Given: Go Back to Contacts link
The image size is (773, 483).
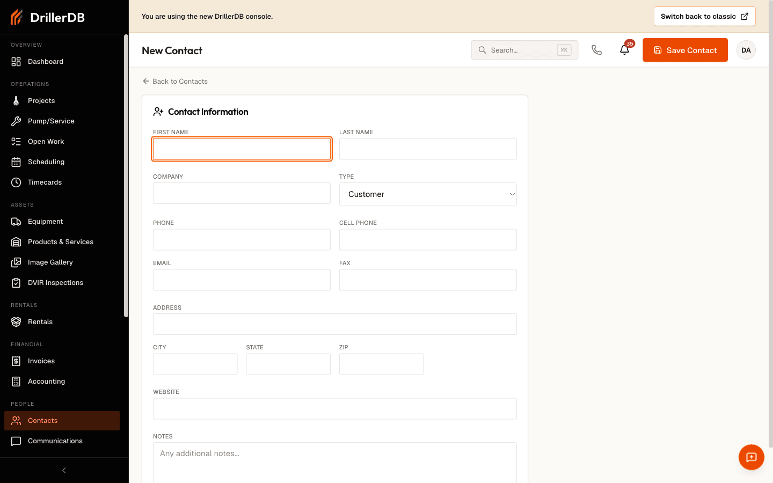Looking at the screenshot, I should point(175,82).
